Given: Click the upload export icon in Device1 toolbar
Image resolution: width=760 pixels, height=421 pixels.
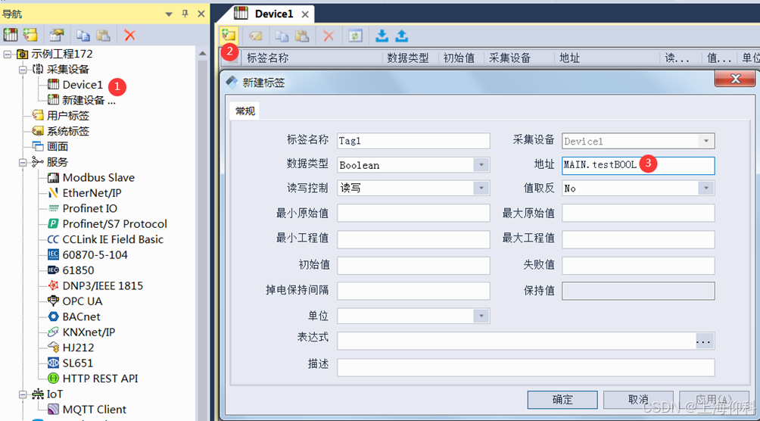Looking at the screenshot, I should (x=402, y=36).
